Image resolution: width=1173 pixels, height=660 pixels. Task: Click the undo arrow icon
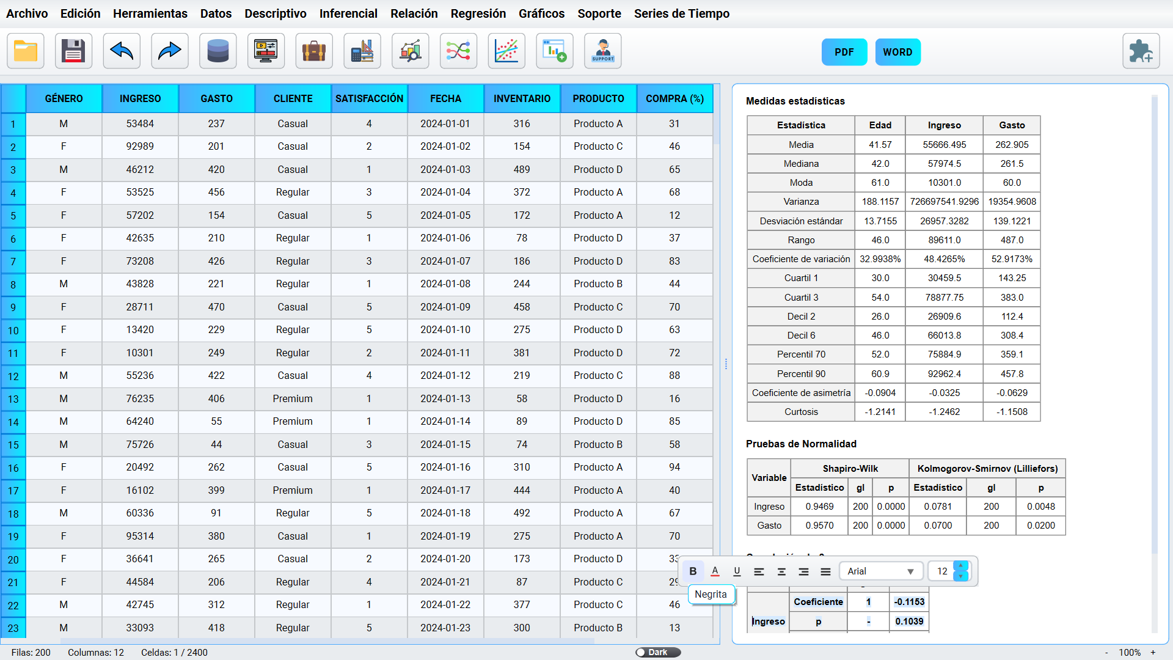(x=122, y=51)
